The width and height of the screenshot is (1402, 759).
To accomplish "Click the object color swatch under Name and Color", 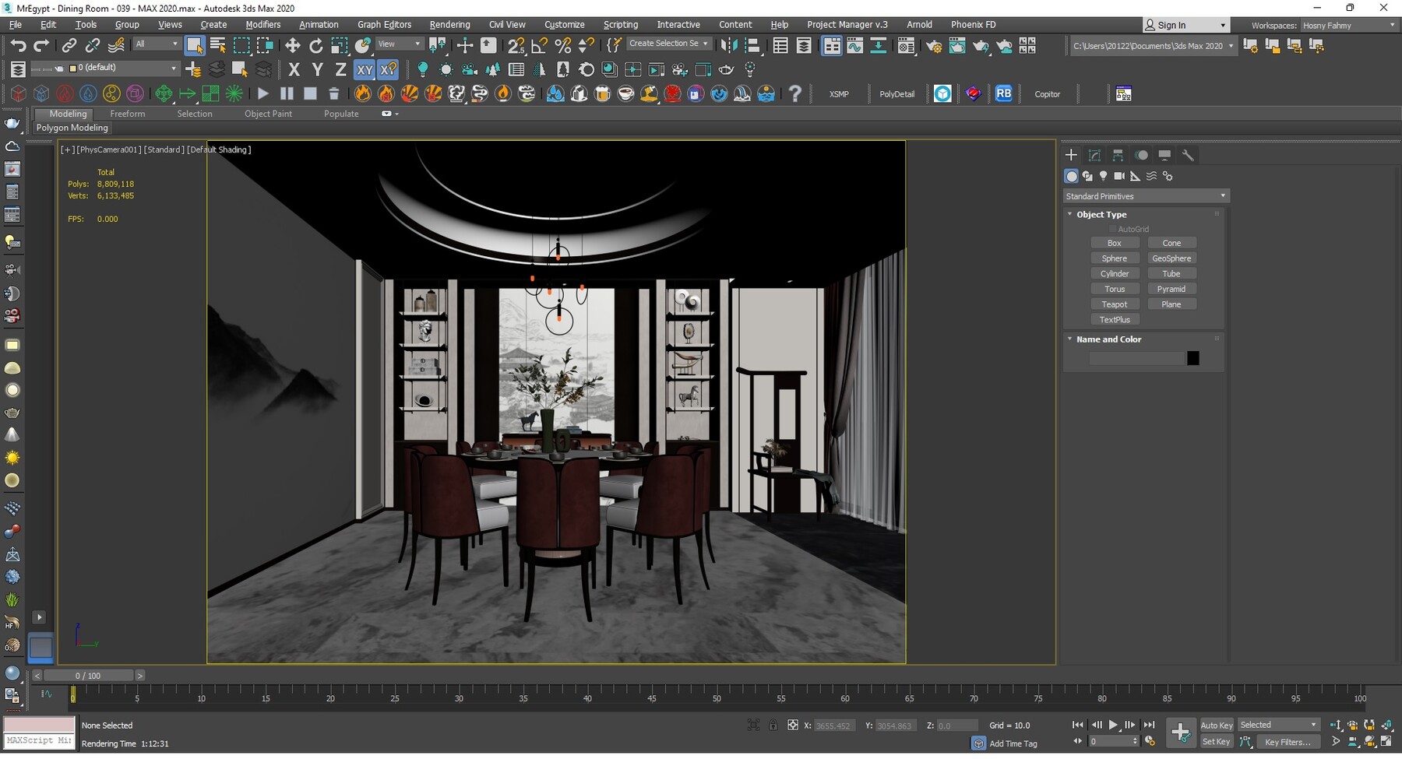I will tap(1194, 357).
